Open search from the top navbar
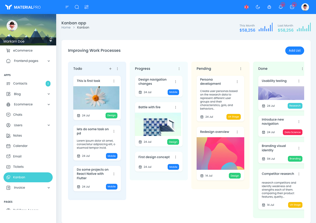Image resolution: width=316 pixels, height=223 pixels. [x=77, y=7]
